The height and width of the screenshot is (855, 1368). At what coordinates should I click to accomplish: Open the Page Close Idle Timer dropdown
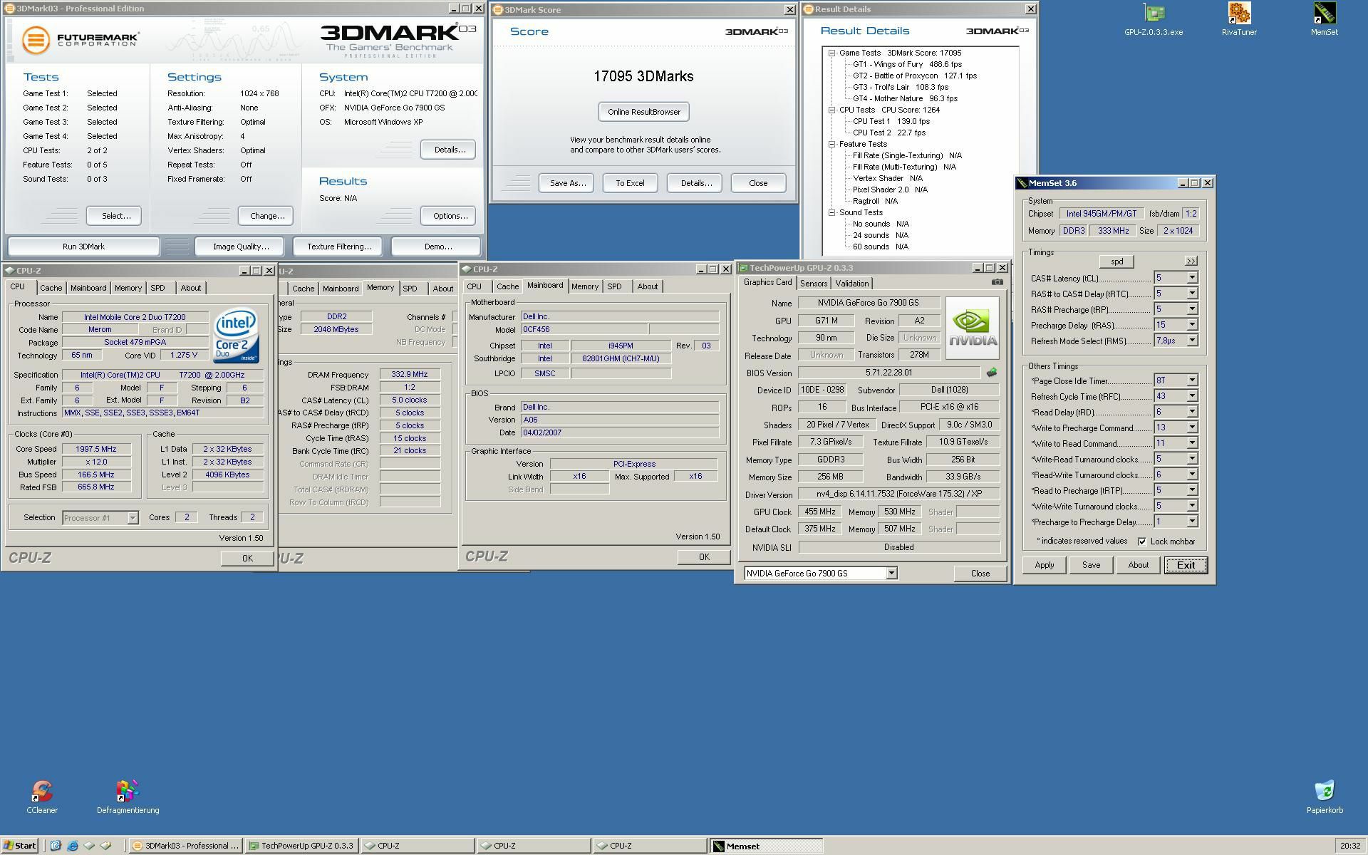point(1191,380)
